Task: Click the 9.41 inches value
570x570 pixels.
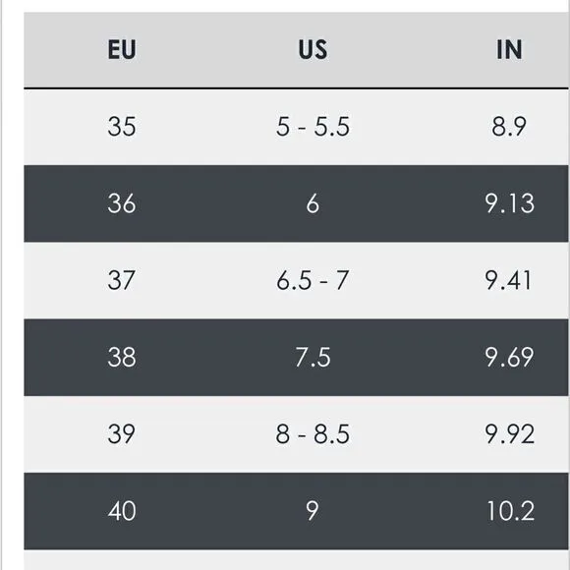Action: (x=508, y=280)
